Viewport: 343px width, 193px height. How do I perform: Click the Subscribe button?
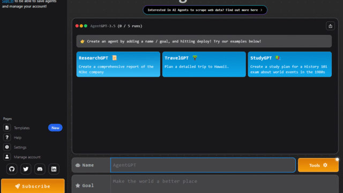33,186
